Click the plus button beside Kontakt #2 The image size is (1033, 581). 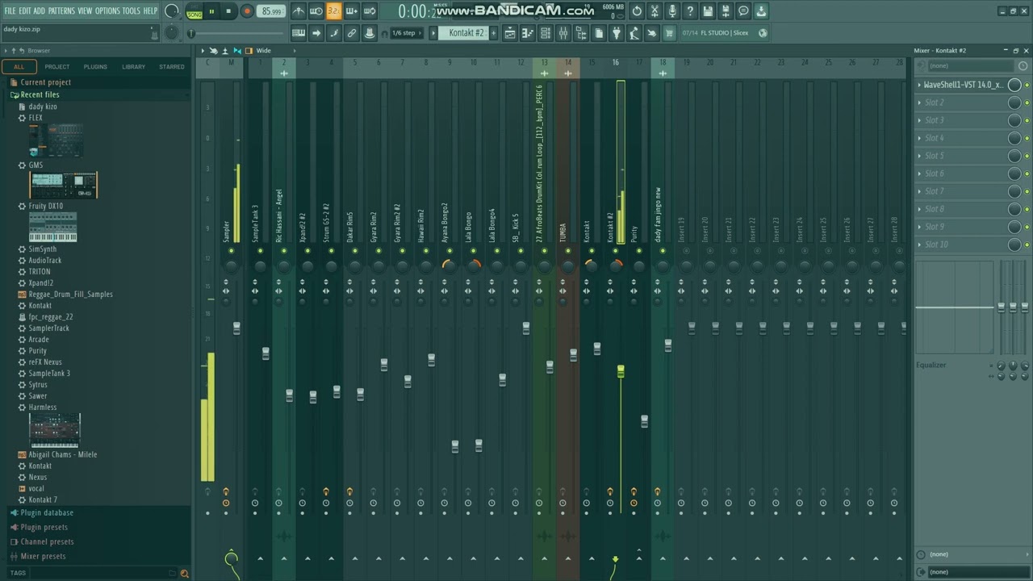(494, 33)
